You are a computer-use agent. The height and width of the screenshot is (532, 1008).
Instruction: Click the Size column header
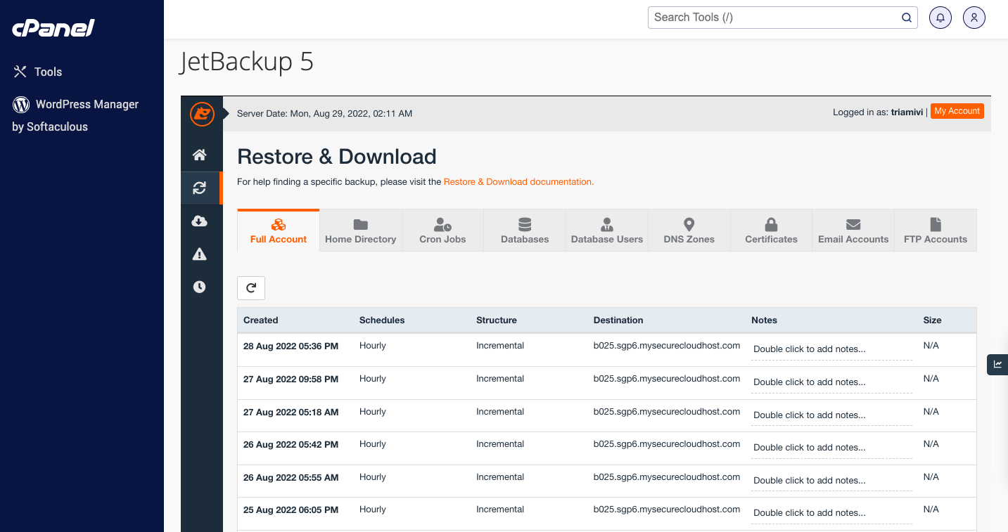point(932,320)
